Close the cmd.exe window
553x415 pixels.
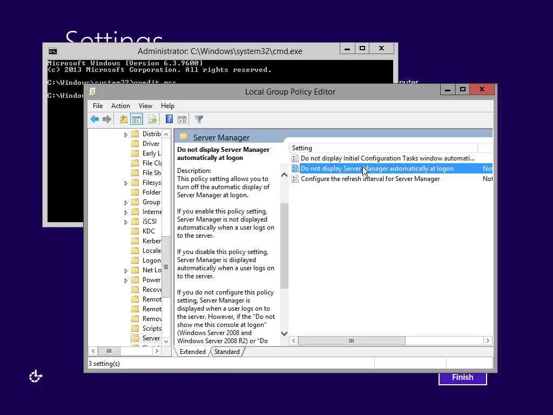(x=382, y=49)
